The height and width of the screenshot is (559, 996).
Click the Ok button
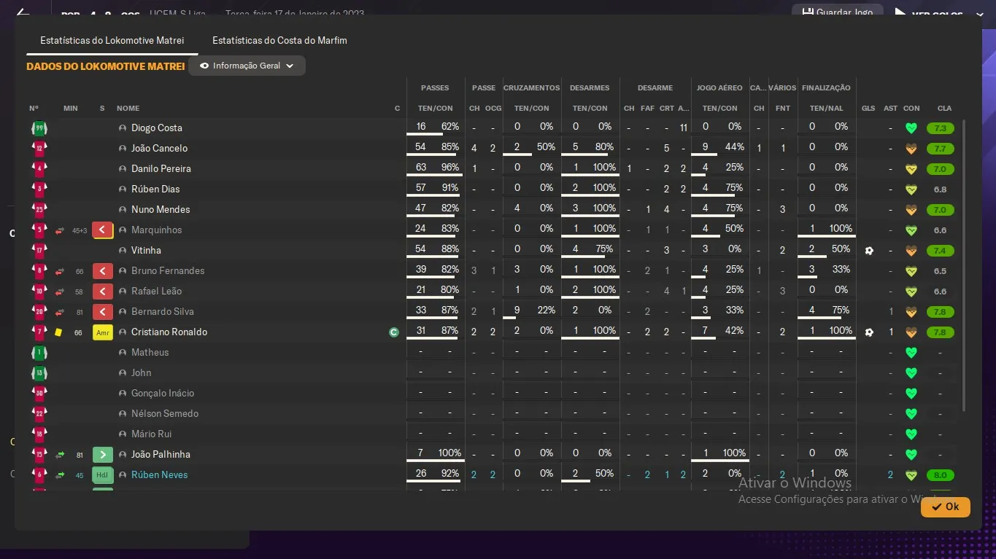click(x=946, y=507)
